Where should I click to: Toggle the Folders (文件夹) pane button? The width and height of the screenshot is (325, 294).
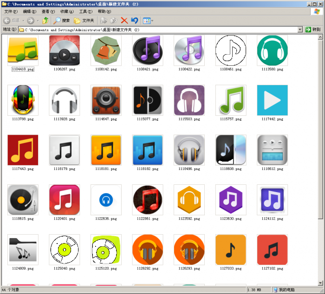click(84, 20)
